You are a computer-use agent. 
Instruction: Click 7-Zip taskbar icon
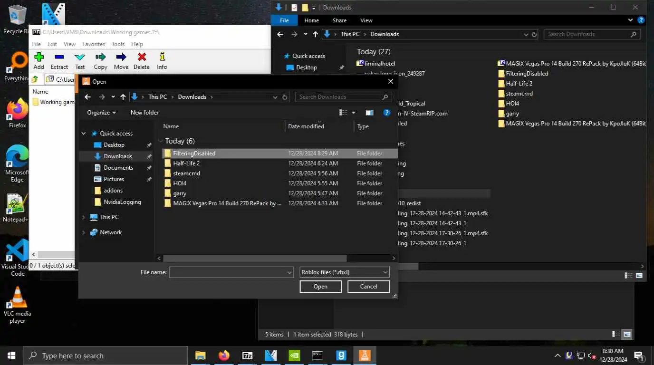[247, 355]
